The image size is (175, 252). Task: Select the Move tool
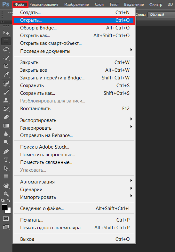[x=6, y=33]
